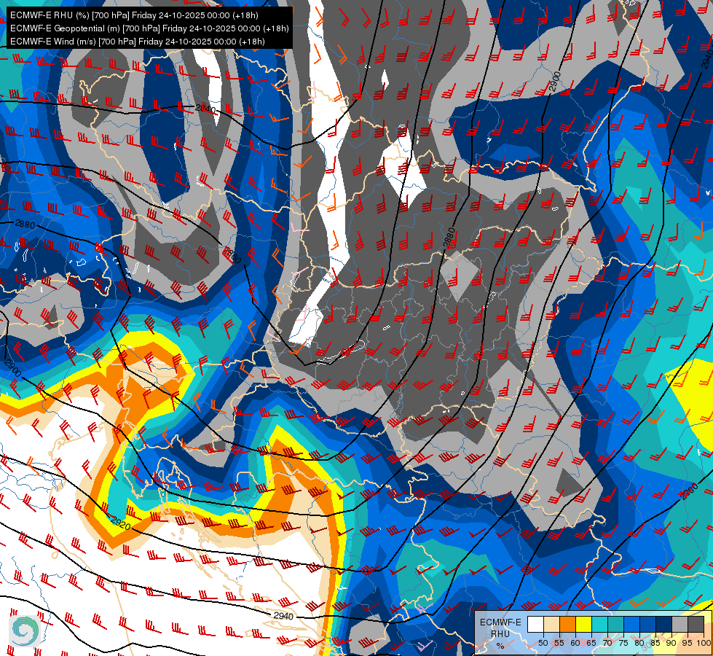Click the legend value 50
713x656 pixels.
[543, 643]
